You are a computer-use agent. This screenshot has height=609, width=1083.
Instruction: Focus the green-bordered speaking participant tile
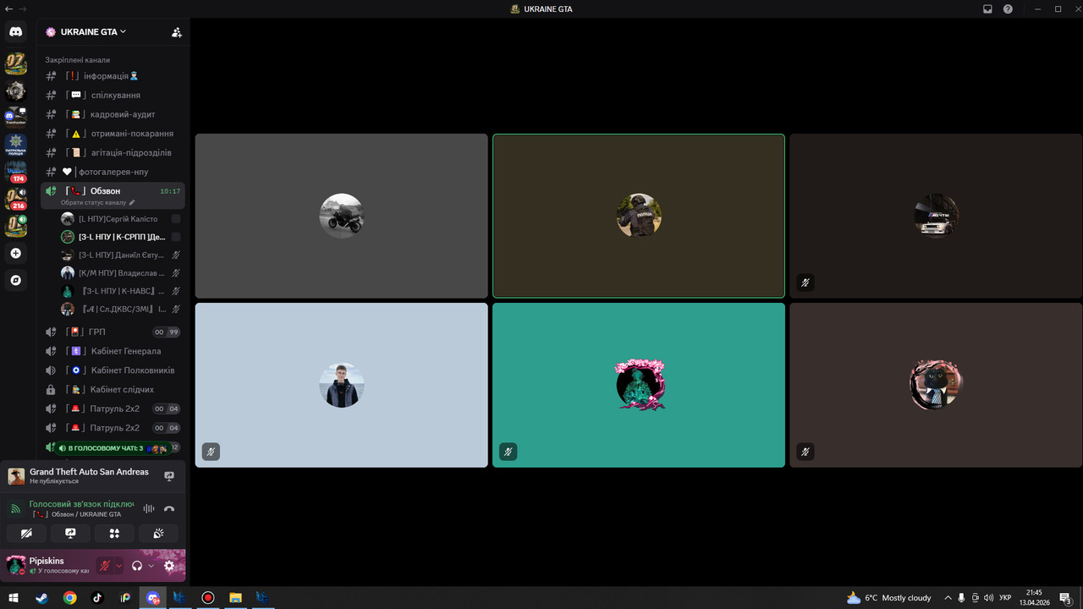(x=639, y=216)
